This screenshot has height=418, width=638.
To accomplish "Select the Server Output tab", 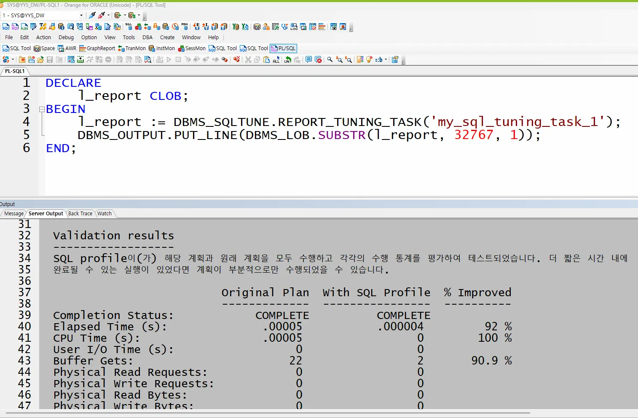I will pyautogui.click(x=46, y=214).
